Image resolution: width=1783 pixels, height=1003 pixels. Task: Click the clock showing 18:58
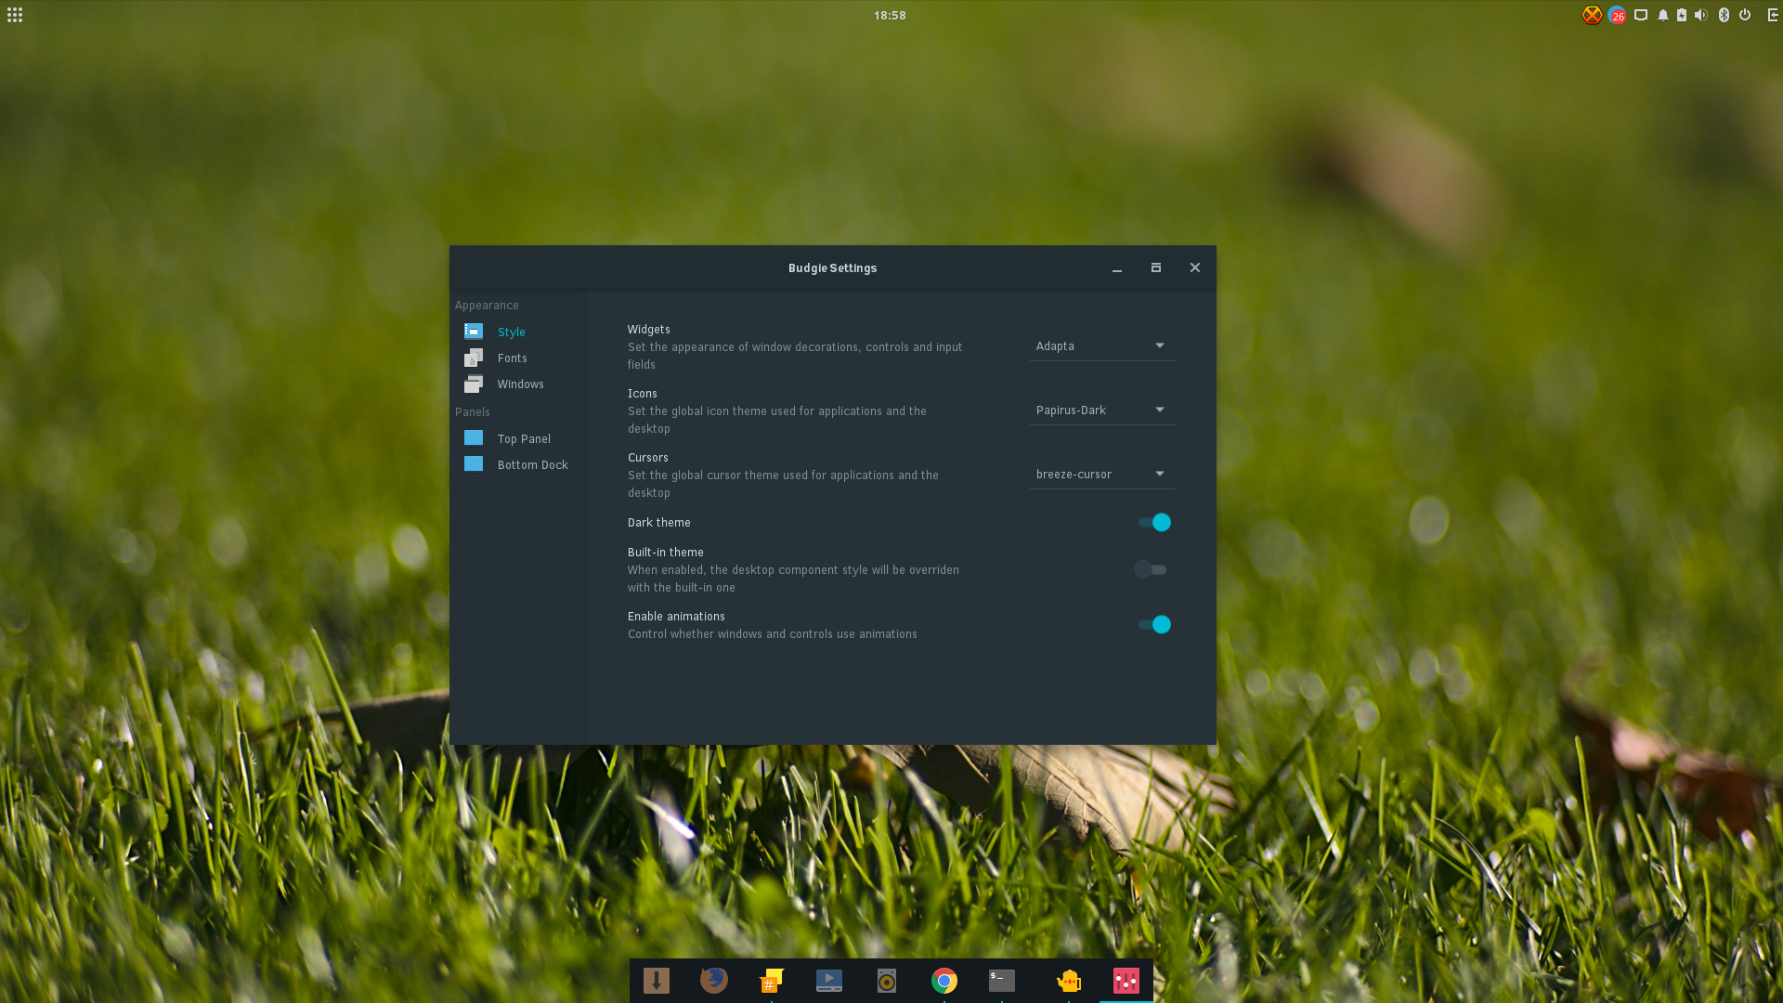pos(890,15)
